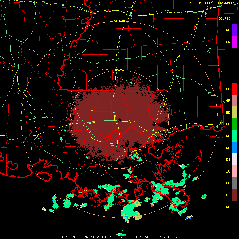Click the UK legend label
The width and height of the screenshot is (239, 239).
pos(228,42)
